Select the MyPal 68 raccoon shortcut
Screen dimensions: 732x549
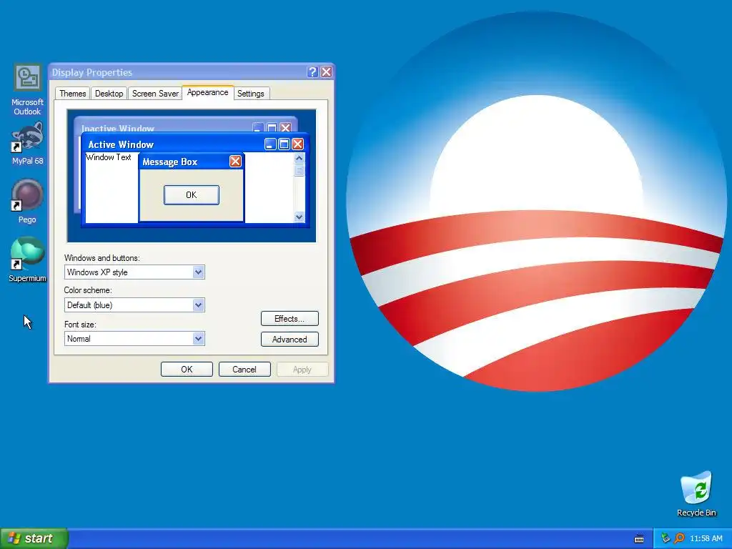point(28,144)
